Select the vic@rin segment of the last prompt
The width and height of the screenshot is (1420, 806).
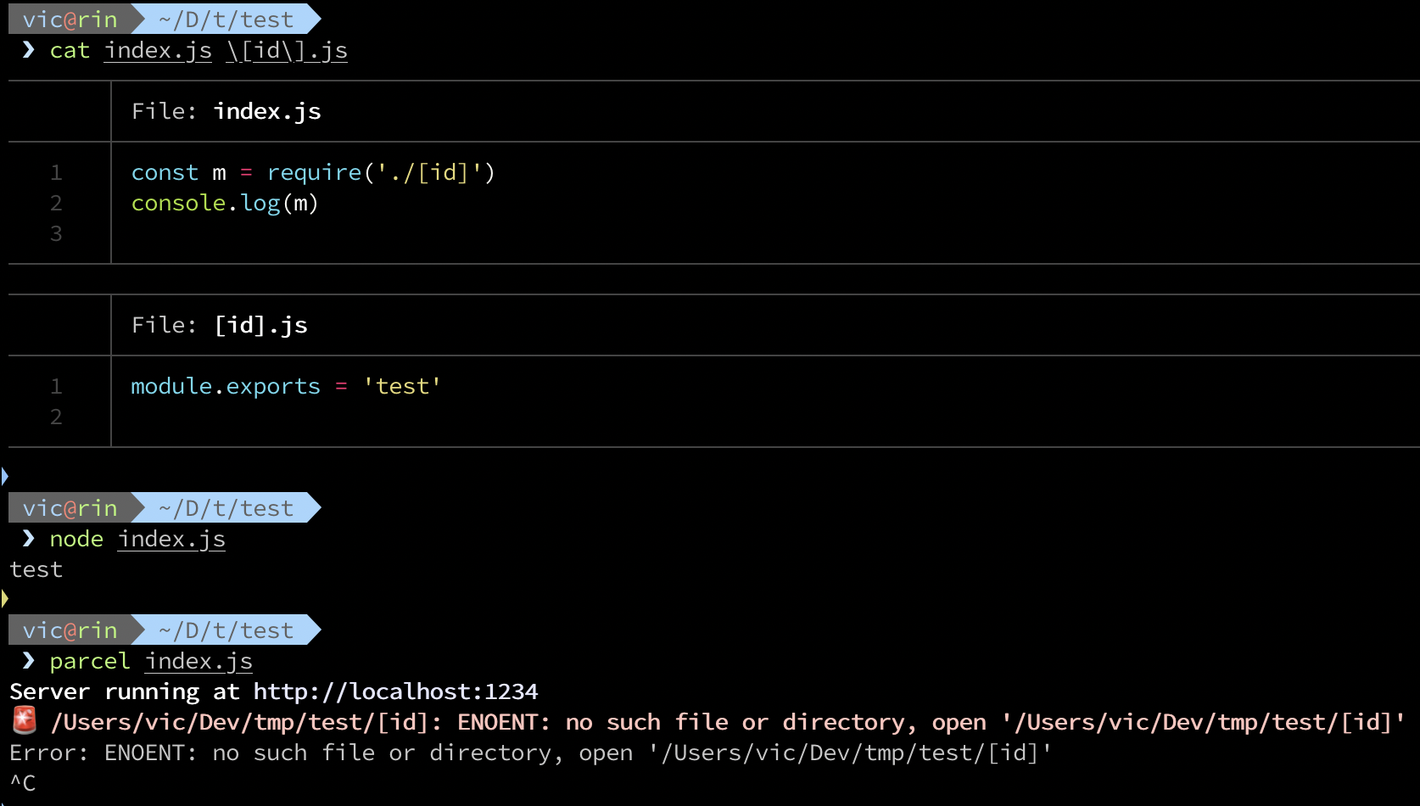coord(70,630)
